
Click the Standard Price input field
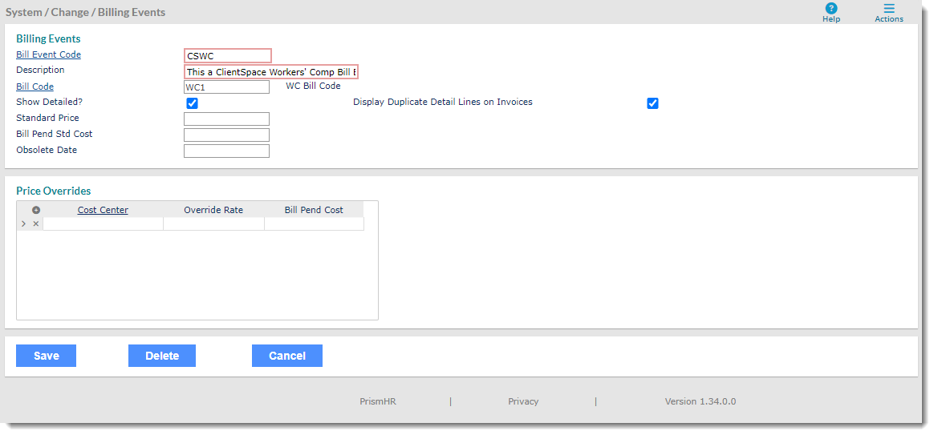[x=226, y=119]
